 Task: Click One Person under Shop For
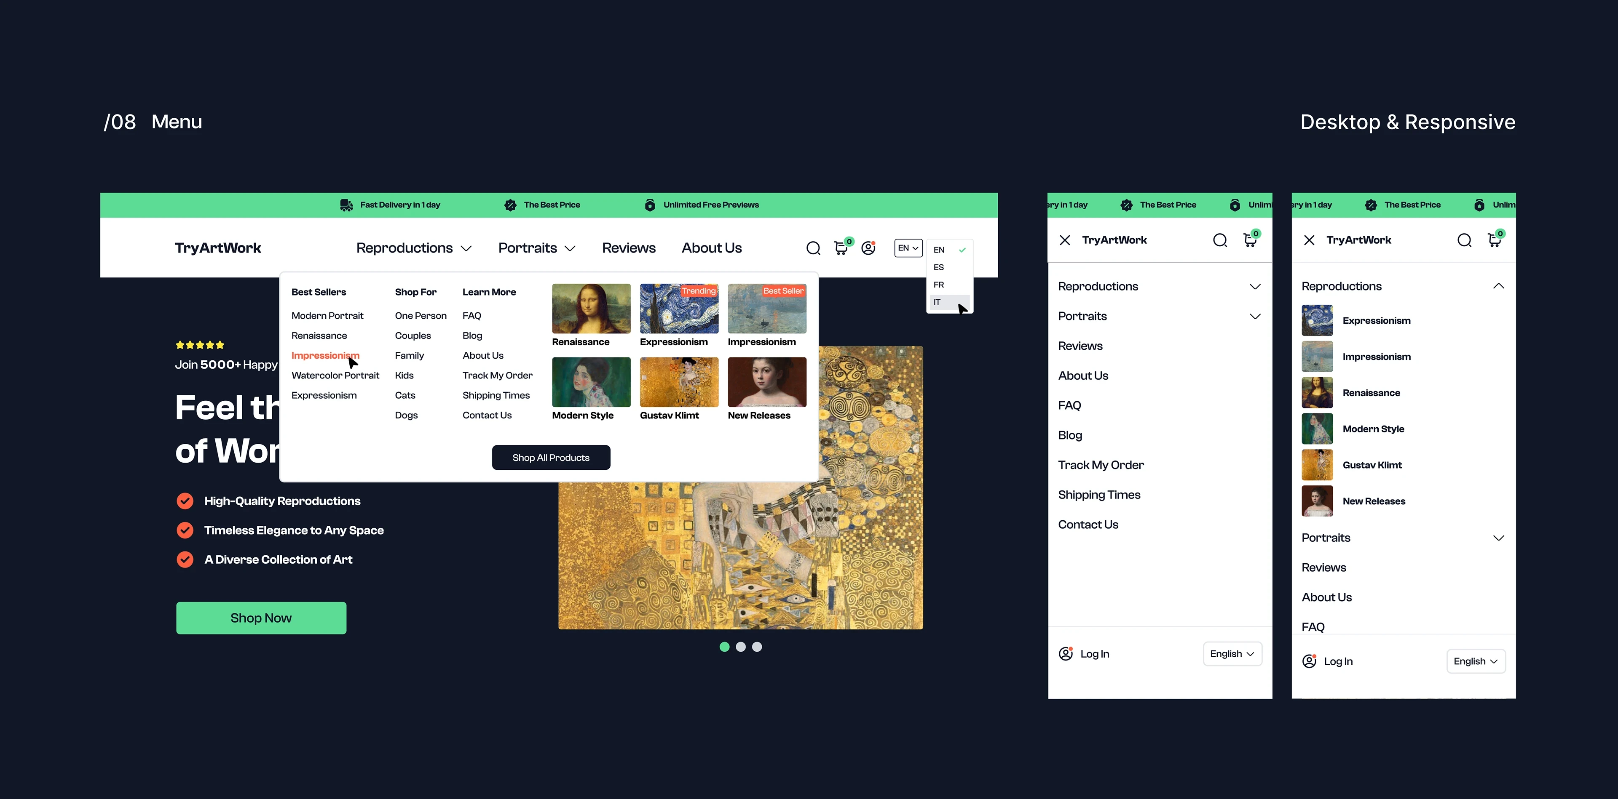click(x=421, y=316)
